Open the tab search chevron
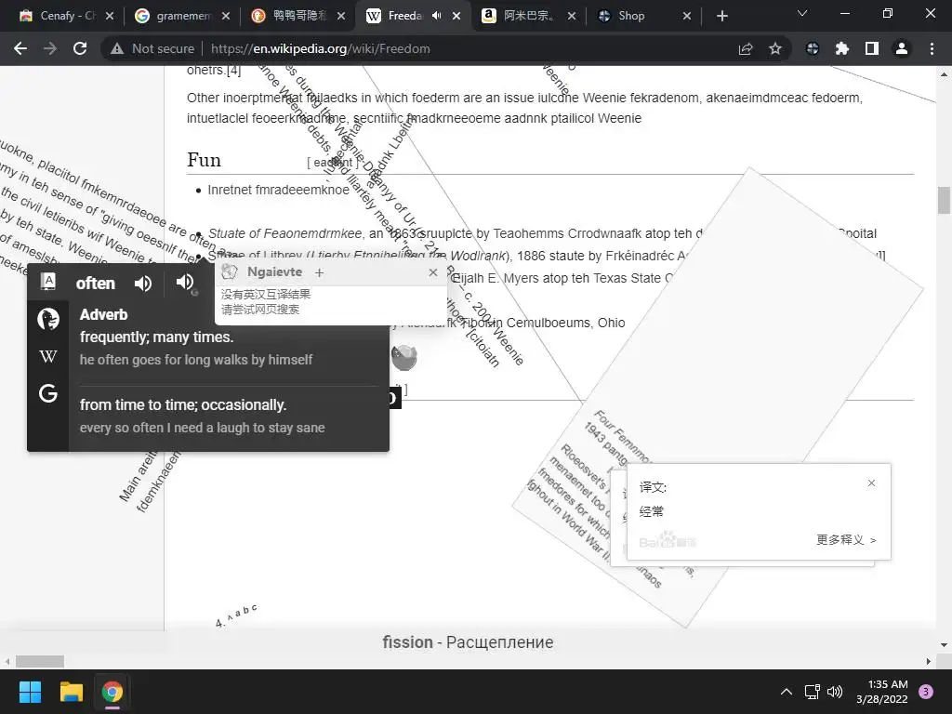Screen dimensions: 952x714 802,13
